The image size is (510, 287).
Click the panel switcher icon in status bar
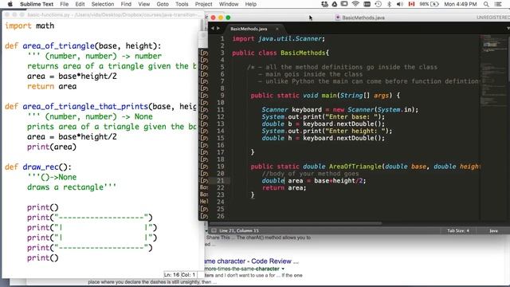tap(214, 230)
